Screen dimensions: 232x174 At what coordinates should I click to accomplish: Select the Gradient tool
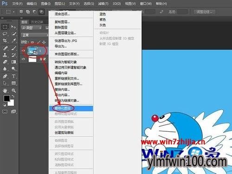[13, 62]
